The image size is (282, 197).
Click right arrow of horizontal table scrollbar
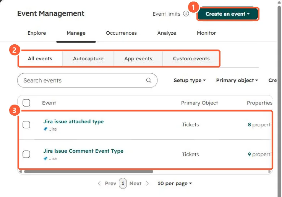click(x=269, y=171)
